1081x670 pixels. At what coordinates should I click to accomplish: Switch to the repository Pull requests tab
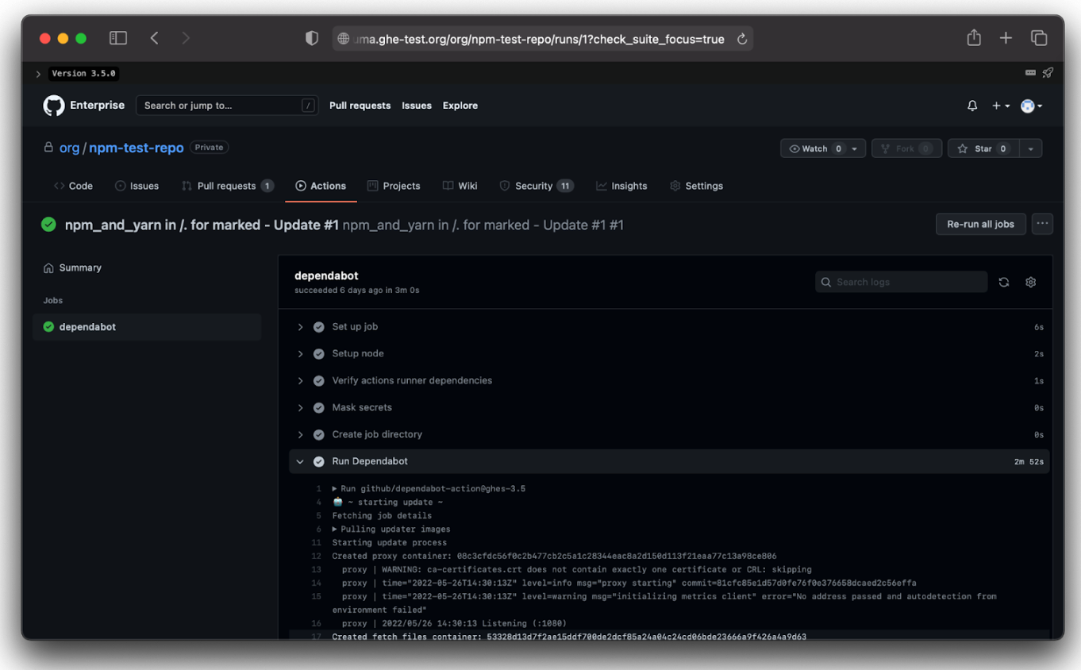click(x=227, y=186)
